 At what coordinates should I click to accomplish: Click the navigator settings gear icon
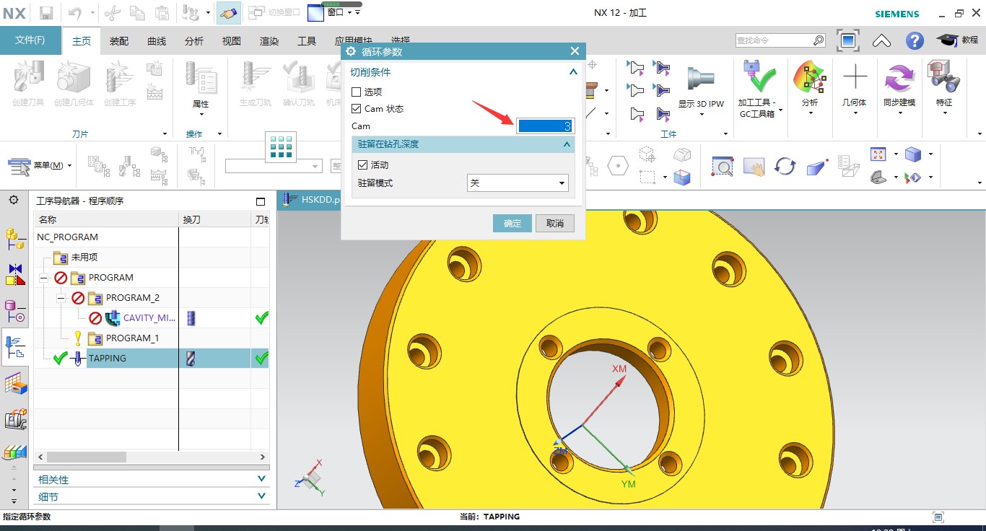[x=14, y=200]
